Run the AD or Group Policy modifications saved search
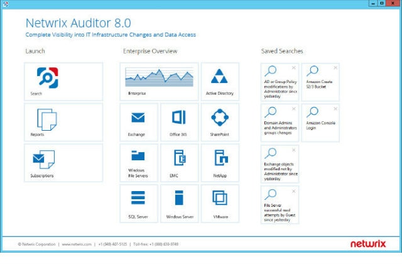Image resolution: width=402 pixels, height=264 pixels. click(280, 82)
